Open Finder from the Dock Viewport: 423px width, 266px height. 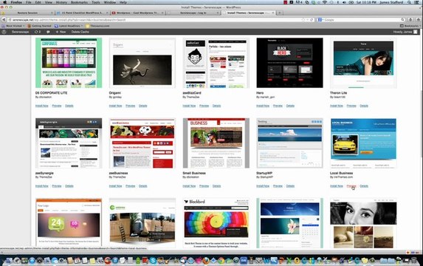coord(9,261)
